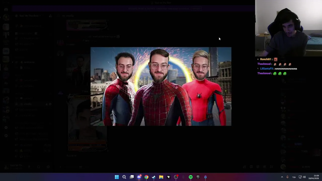Click Theshmoel message with green emojis
Viewport: 322px width, 181px height.
[x=272, y=73]
